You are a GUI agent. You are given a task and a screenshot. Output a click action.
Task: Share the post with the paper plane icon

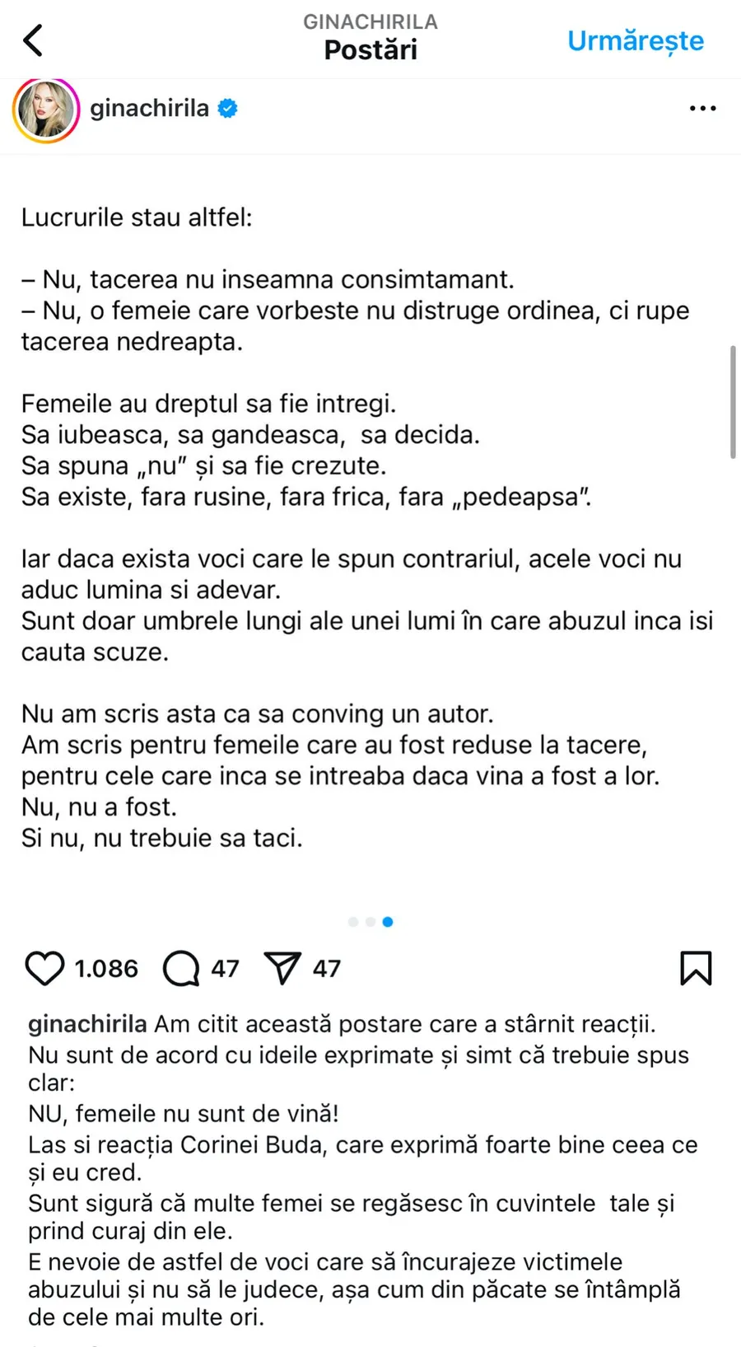pyautogui.click(x=283, y=968)
